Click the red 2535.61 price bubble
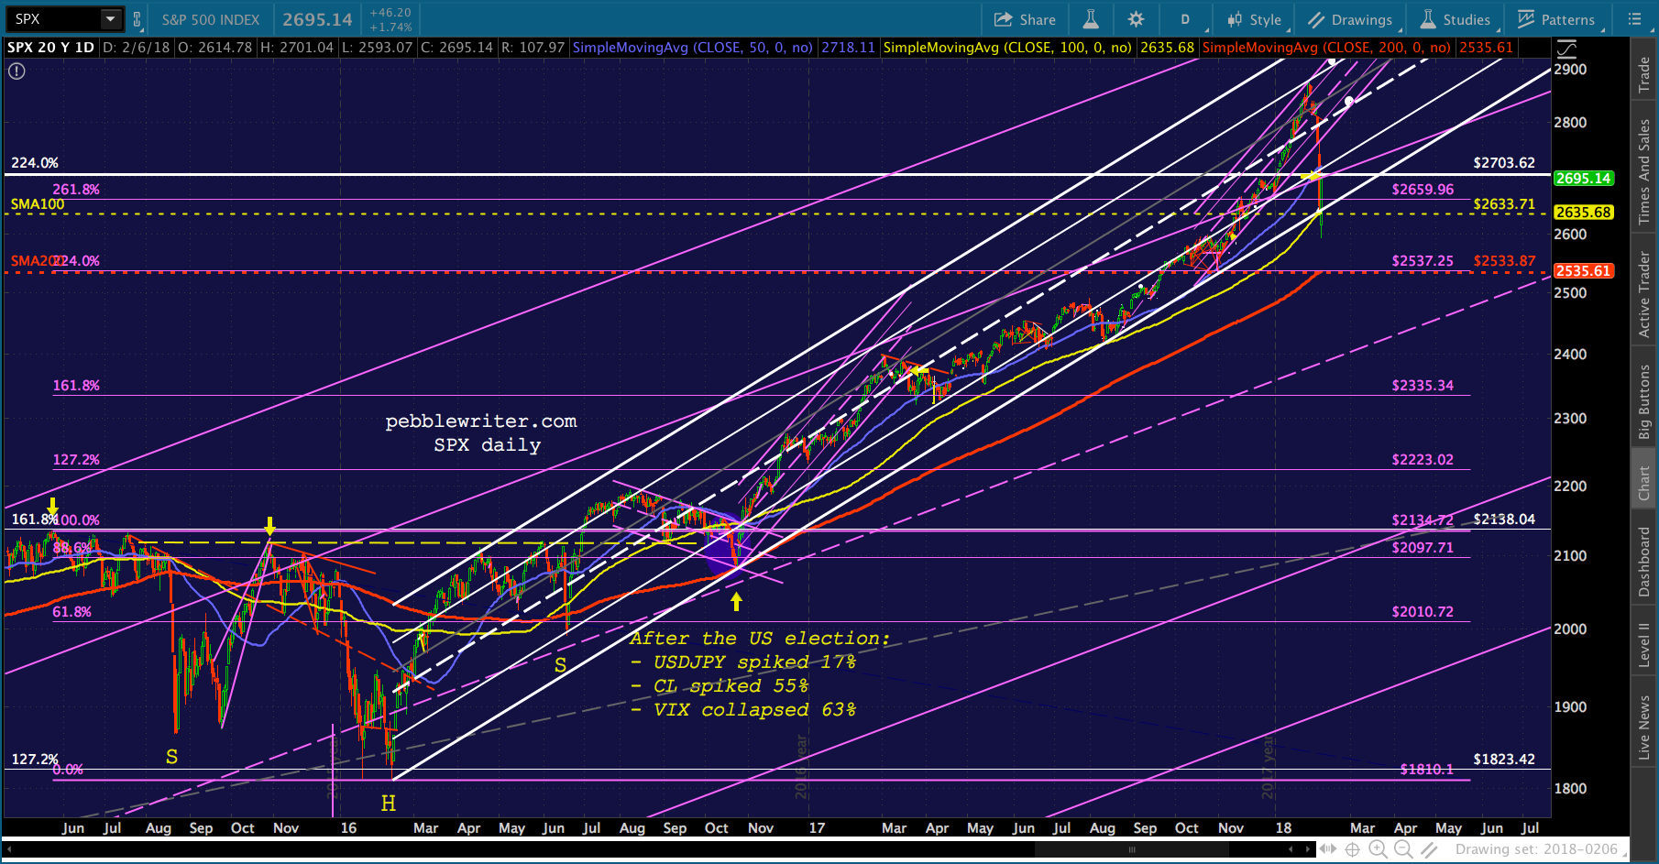 tap(1584, 271)
